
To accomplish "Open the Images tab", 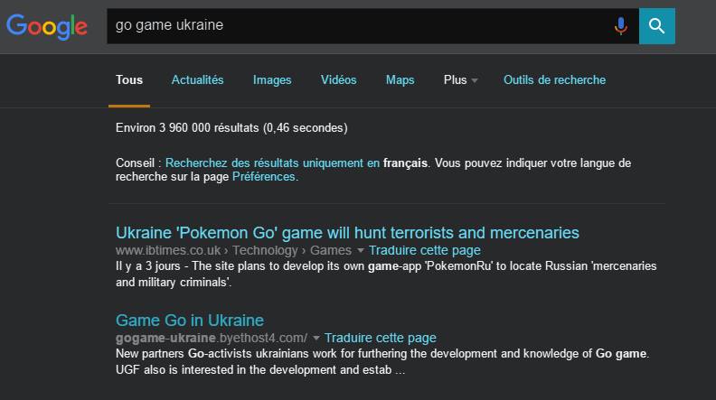I will pyautogui.click(x=272, y=80).
